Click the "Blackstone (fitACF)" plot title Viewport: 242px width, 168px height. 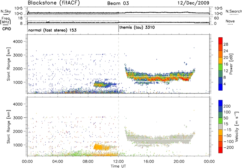tap(54, 3)
